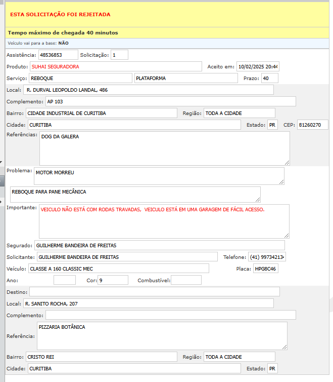Click the Aceito em date field
Image resolution: width=333 pixels, height=382 pixels.
pyautogui.click(x=258, y=66)
